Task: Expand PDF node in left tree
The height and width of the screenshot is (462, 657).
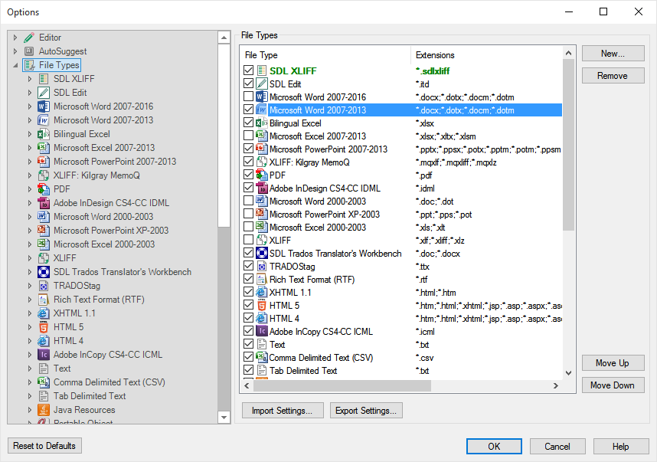Action: pos(30,189)
